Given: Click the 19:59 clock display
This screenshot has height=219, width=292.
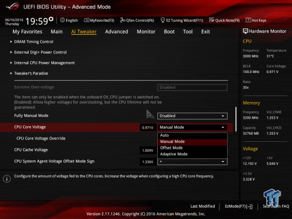Looking at the screenshot, I should click(37, 21).
